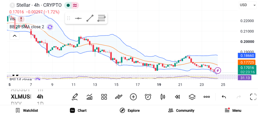
Task: Toggle the pink approximate-data indicator
Action: pos(75,5)
